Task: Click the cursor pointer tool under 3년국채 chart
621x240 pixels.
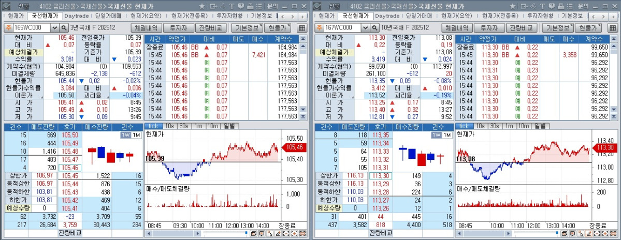Action: 270,233
